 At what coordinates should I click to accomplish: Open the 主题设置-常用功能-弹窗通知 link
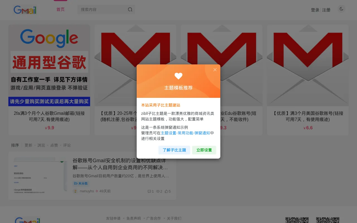pos(185,133)
